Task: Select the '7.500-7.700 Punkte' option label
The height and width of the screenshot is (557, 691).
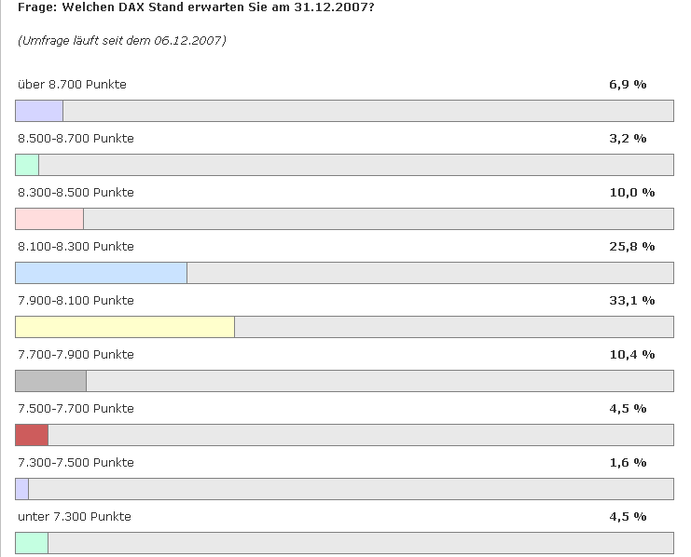Action: pos(76,409)
